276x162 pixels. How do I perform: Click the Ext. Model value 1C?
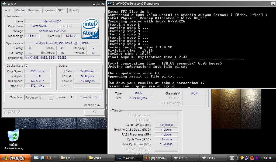(62, 53)
